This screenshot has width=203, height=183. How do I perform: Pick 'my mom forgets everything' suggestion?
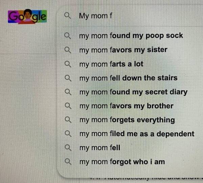coord(127,120)
